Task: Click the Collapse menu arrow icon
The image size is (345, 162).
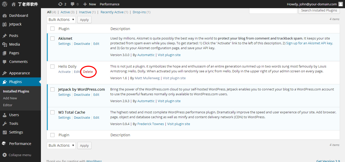Action: [5, 155]
